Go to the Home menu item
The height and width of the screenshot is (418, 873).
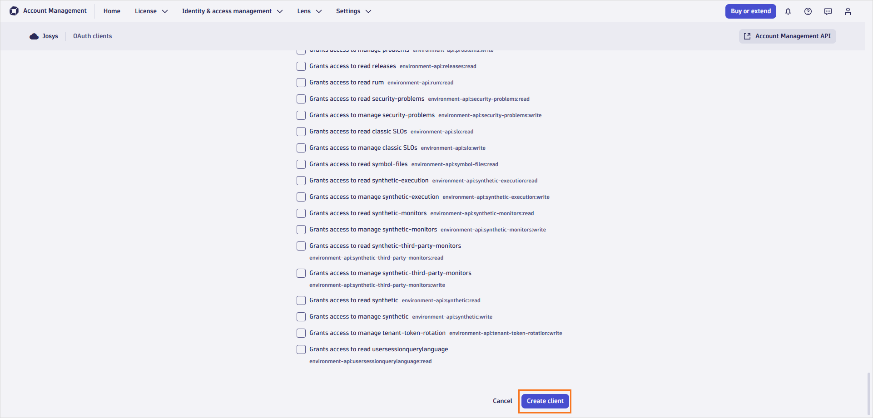112,11
